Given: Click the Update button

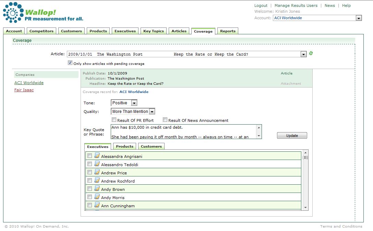Looking at the screenshot, I should pyautogui.click(x=292, y=136).
